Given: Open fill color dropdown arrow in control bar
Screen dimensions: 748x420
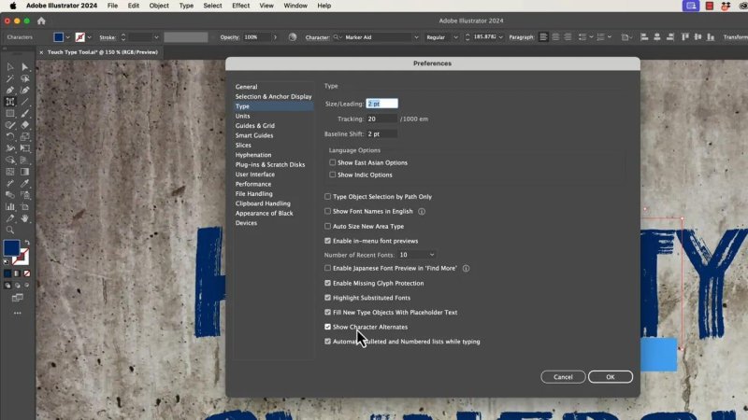Looking at the screenshot, I should click(67, 37).
